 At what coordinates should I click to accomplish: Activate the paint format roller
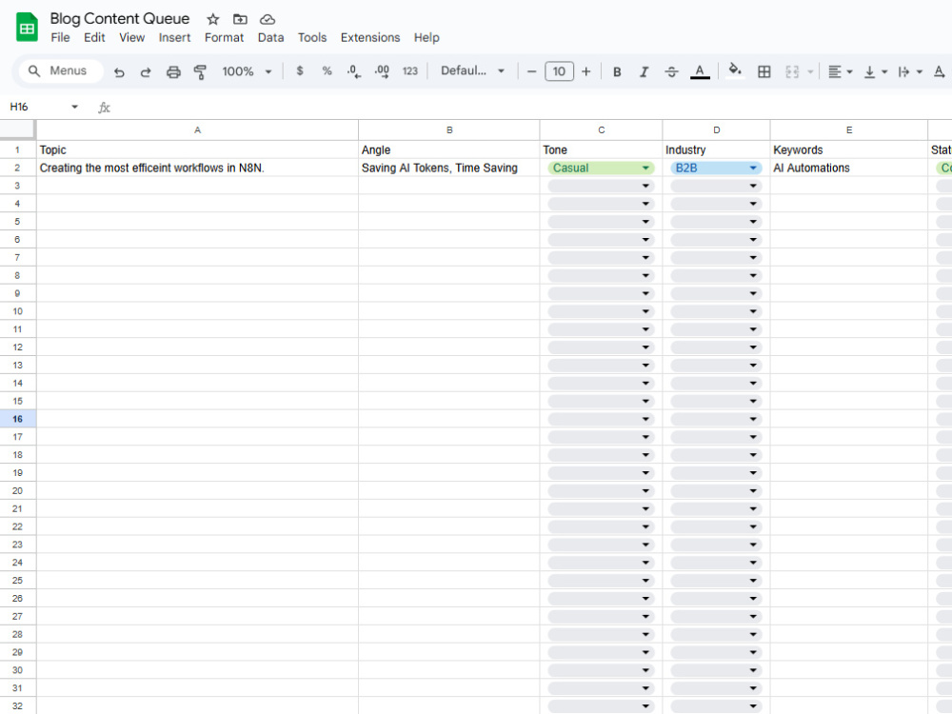click(x=200, y=72)
